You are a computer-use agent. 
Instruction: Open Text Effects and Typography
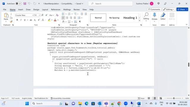pos(43,20)
